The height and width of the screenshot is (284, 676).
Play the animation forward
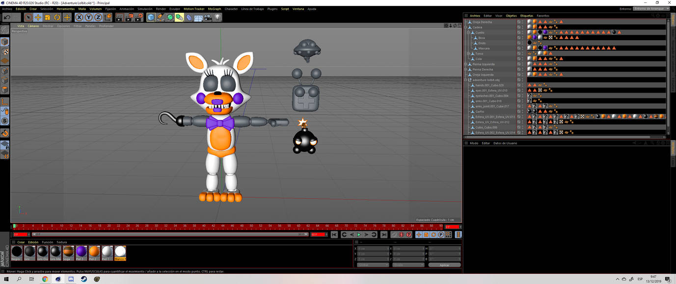click(x=359, y=235)
